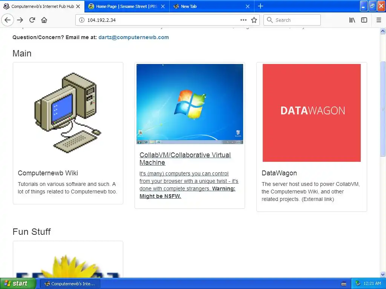386x289 pixels.
Task: Minimize the browser window
Action: point(363,6)
